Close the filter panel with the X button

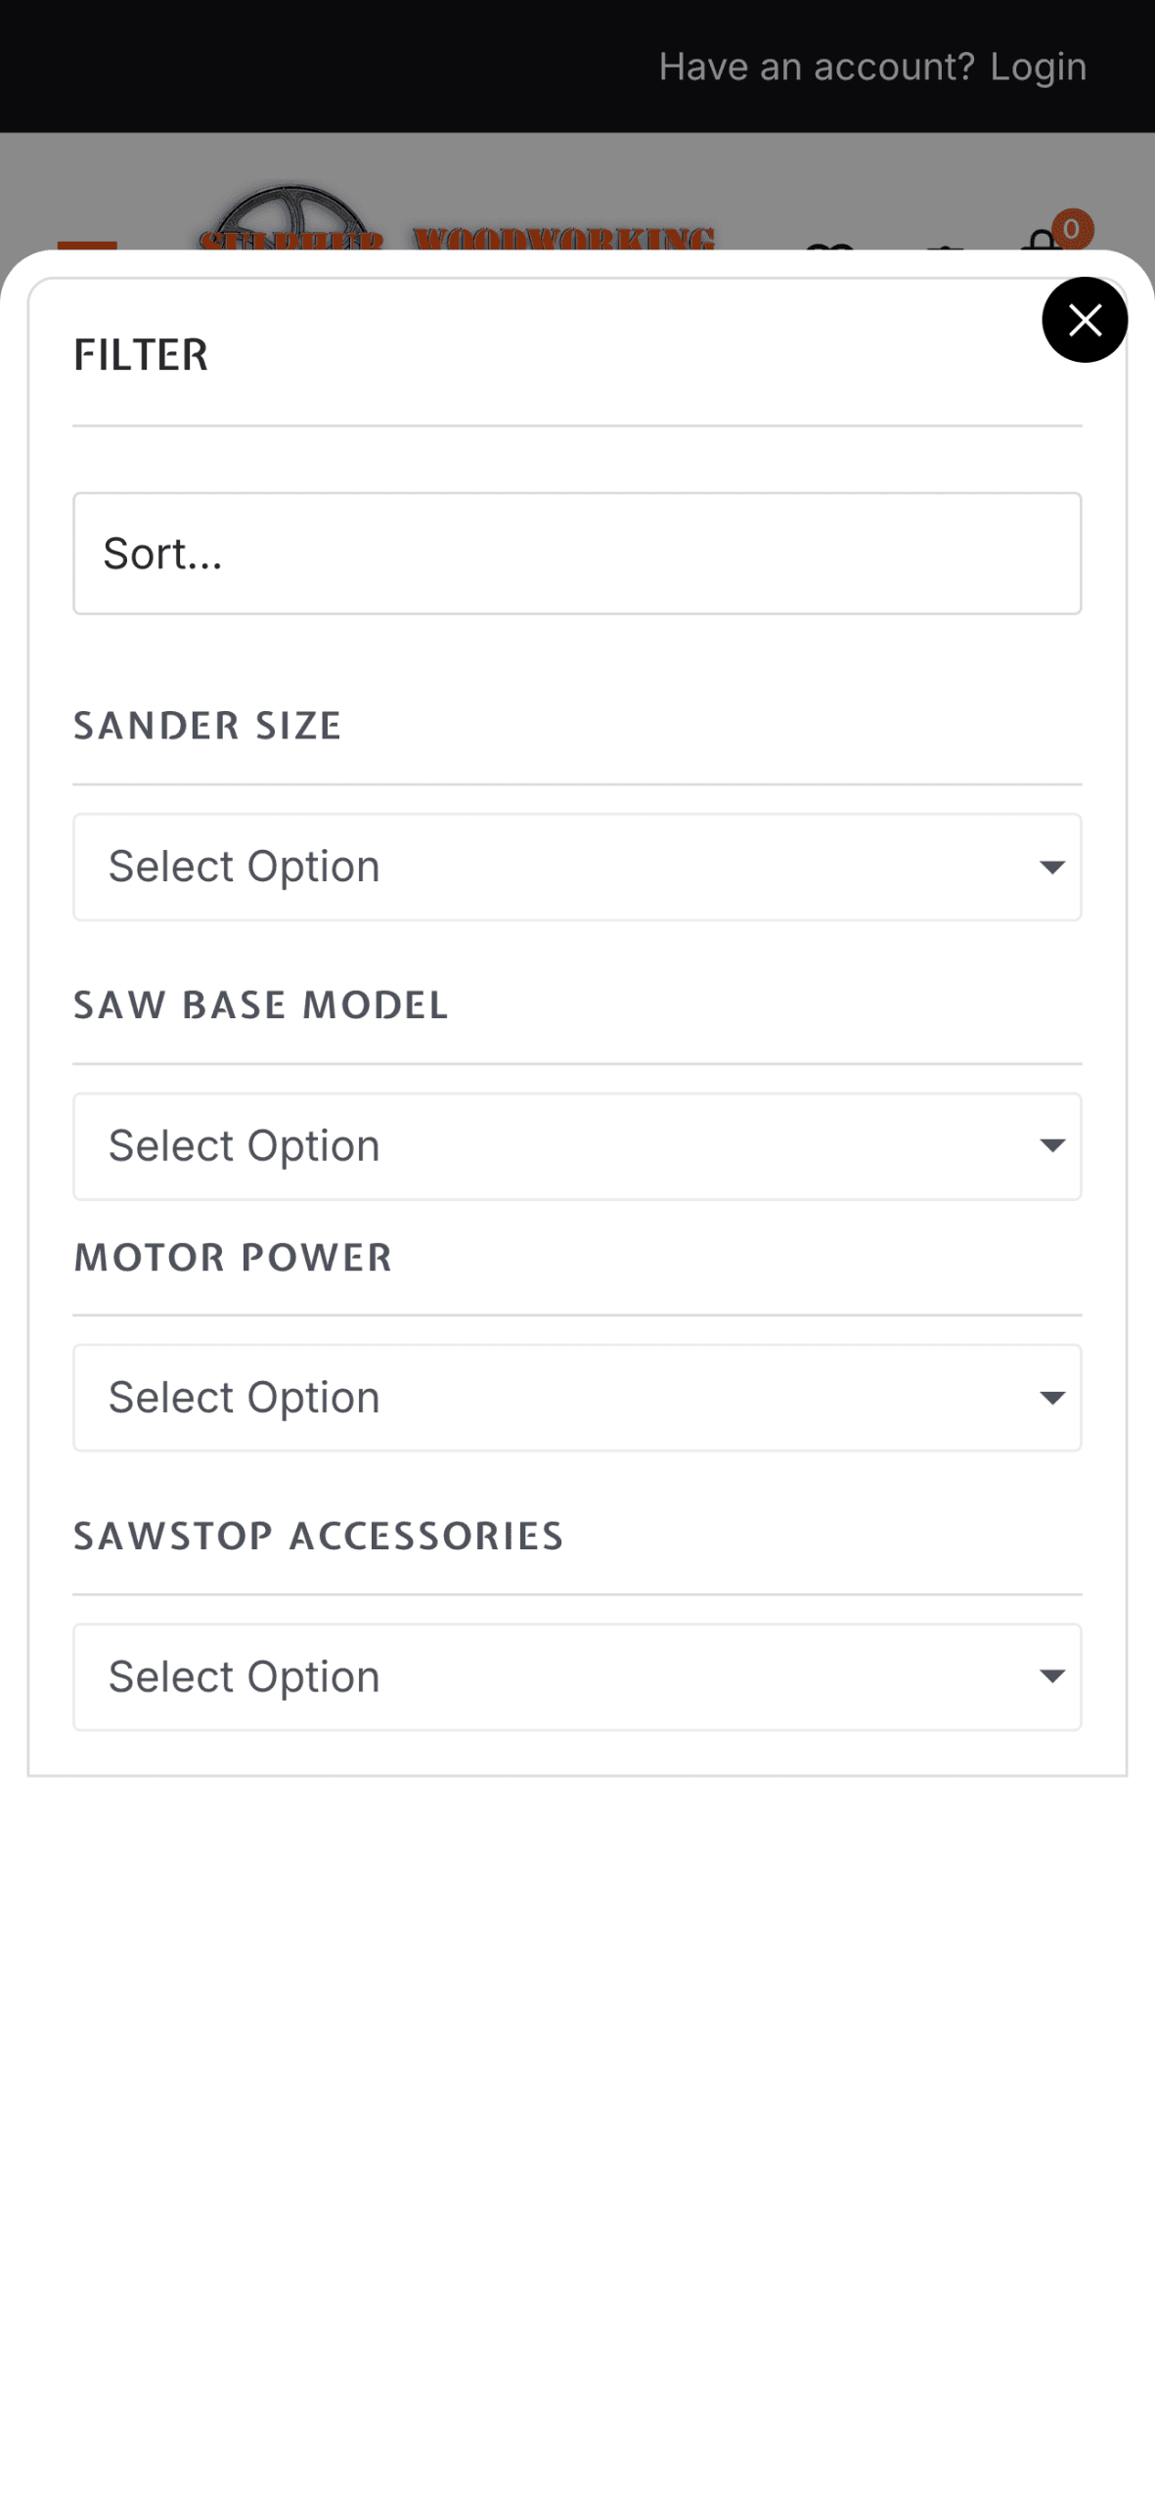click(1084, 320)
